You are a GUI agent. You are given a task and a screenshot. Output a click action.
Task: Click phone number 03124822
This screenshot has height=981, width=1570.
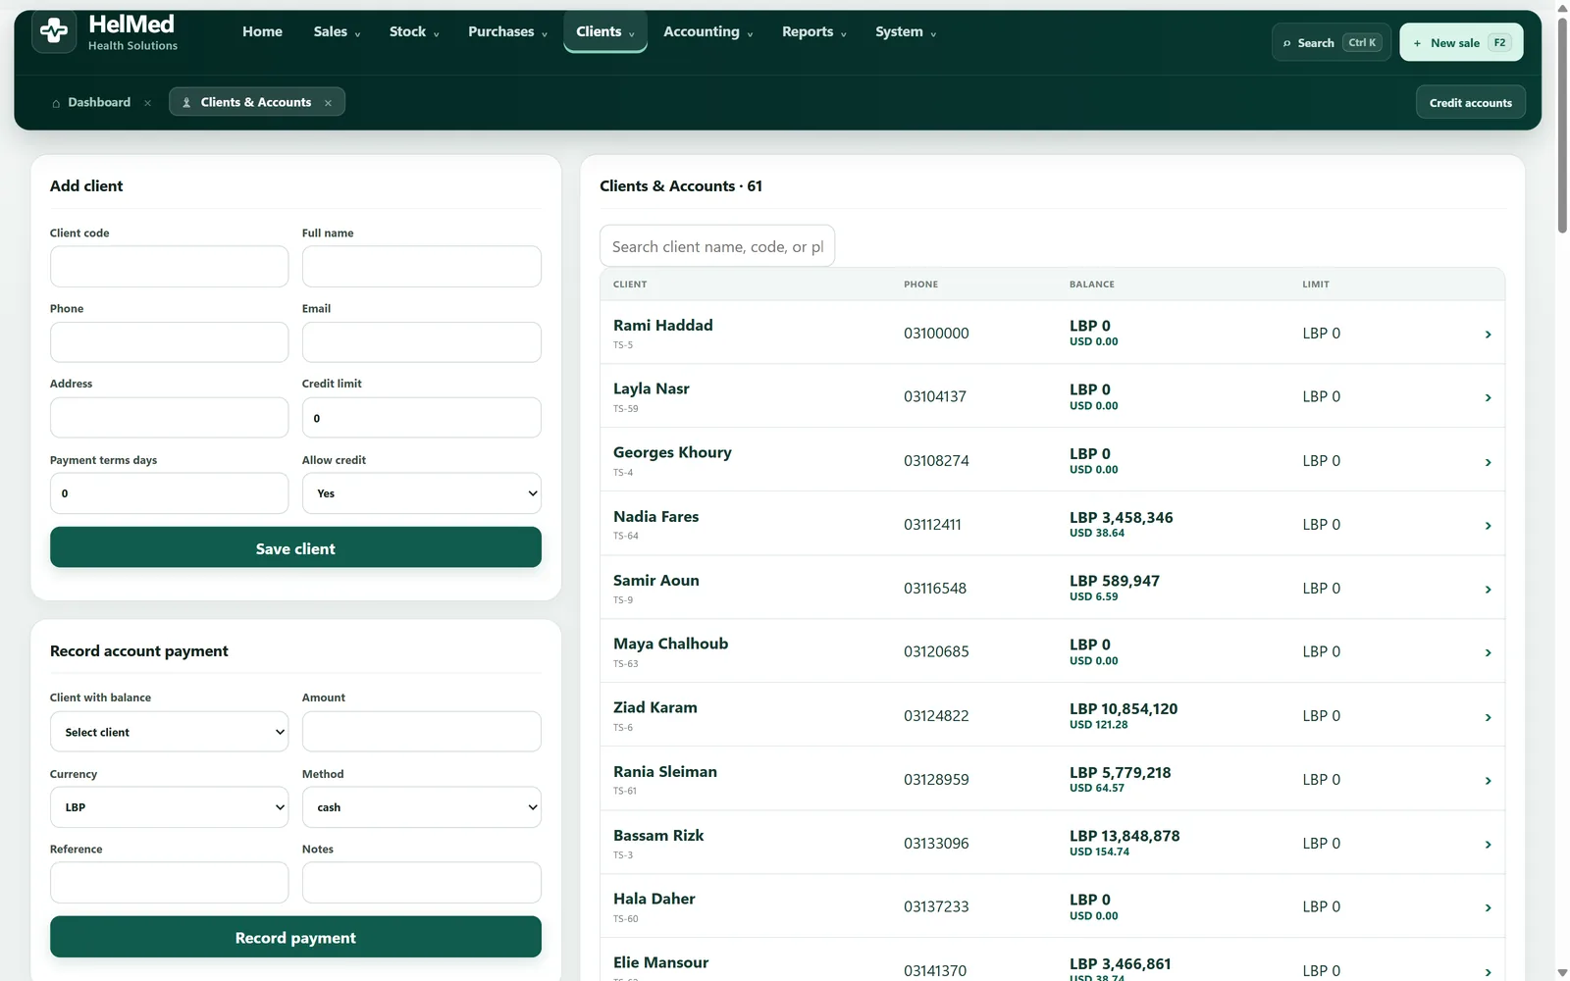[x=936, y=716]
